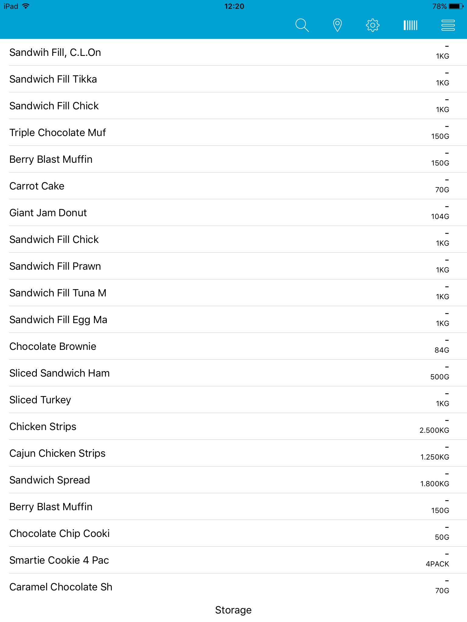The height and width of the screenshot is (622, 467).
Task: Select Triple Chocolate Muf item
Action: (x=57, y=133)
